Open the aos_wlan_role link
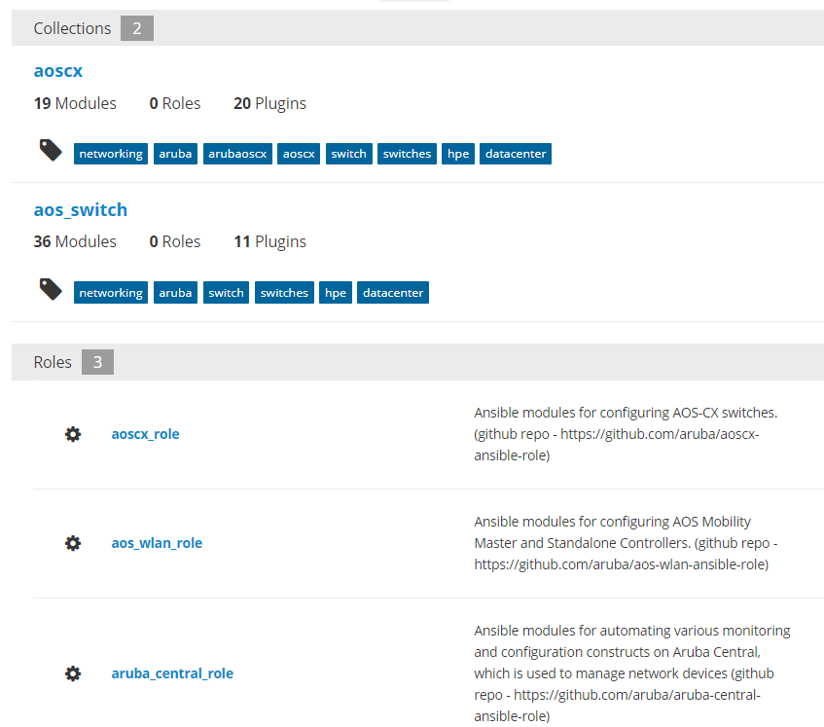The image size is (824, 727). tap(157, 543)
